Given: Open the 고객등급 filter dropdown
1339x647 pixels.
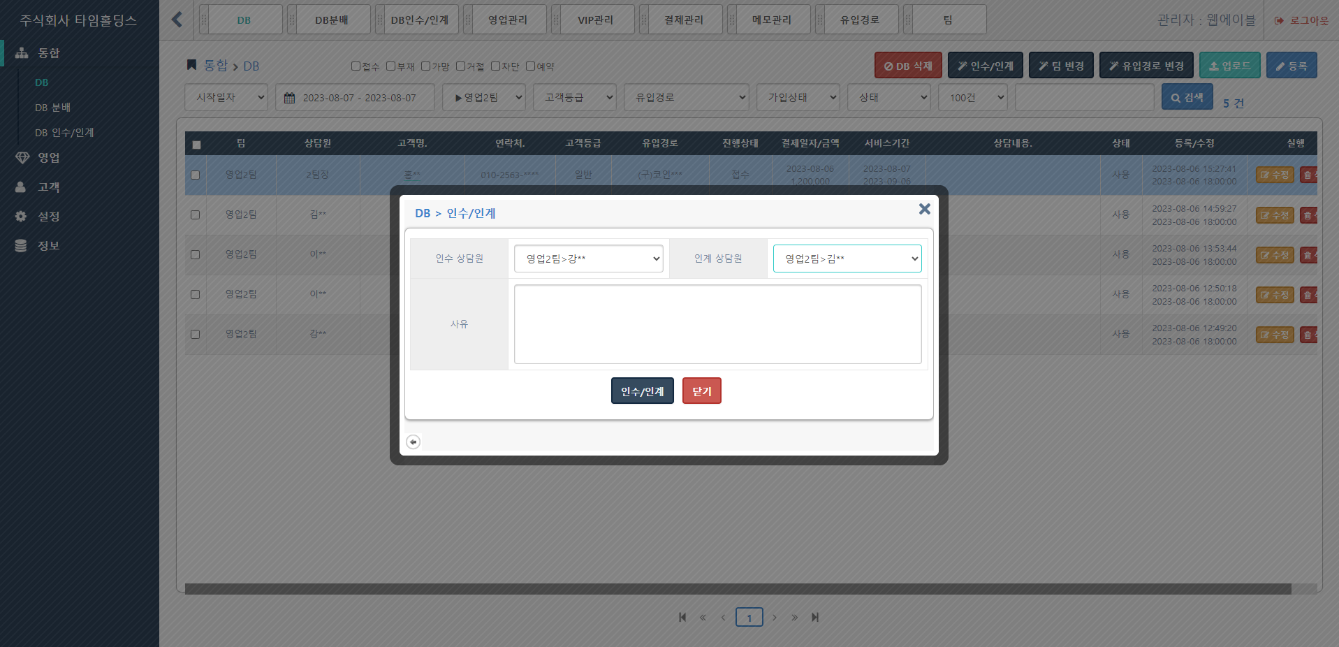Looking at the screenshot, I should coord(574,97).
